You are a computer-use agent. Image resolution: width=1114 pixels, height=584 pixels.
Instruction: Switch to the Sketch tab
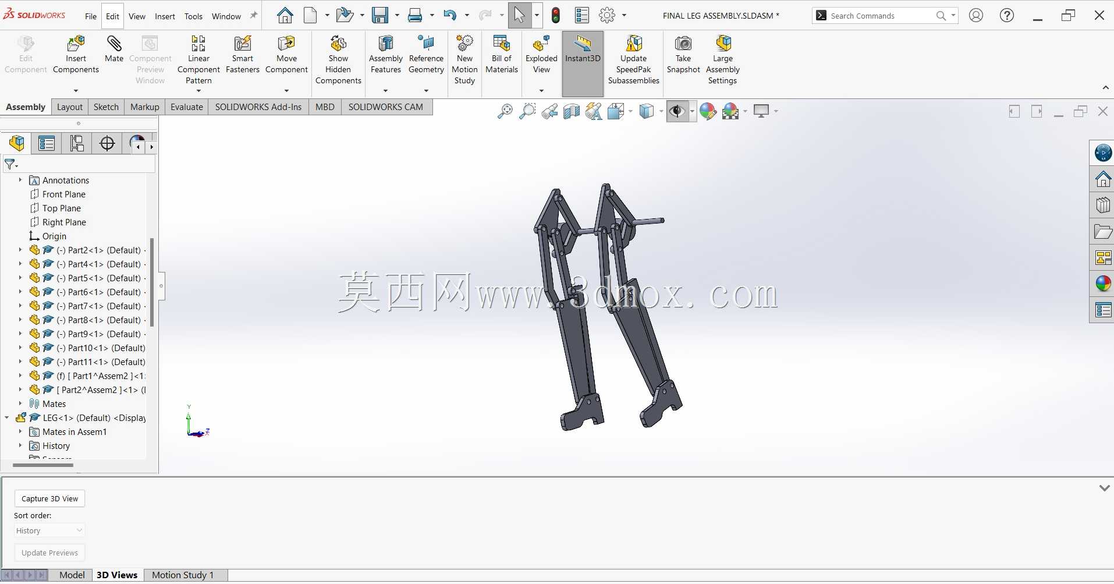coord(106,107)
